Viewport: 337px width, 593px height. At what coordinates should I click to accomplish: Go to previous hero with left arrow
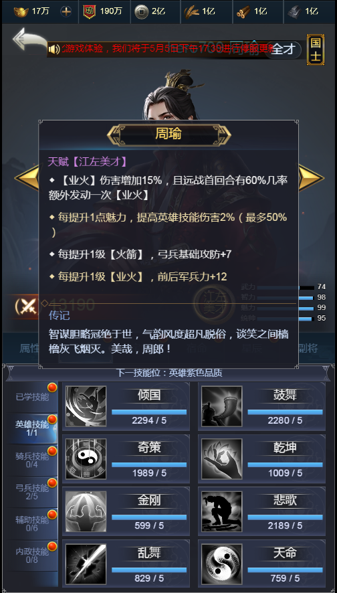coord(27,178)
